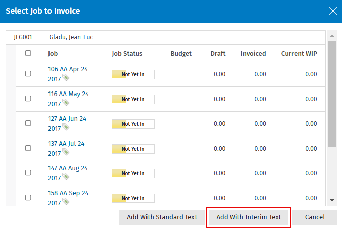This screenshot has width=342, height=230.
Task: Click the scrollbar down arrow
Action: coord(332,200)
